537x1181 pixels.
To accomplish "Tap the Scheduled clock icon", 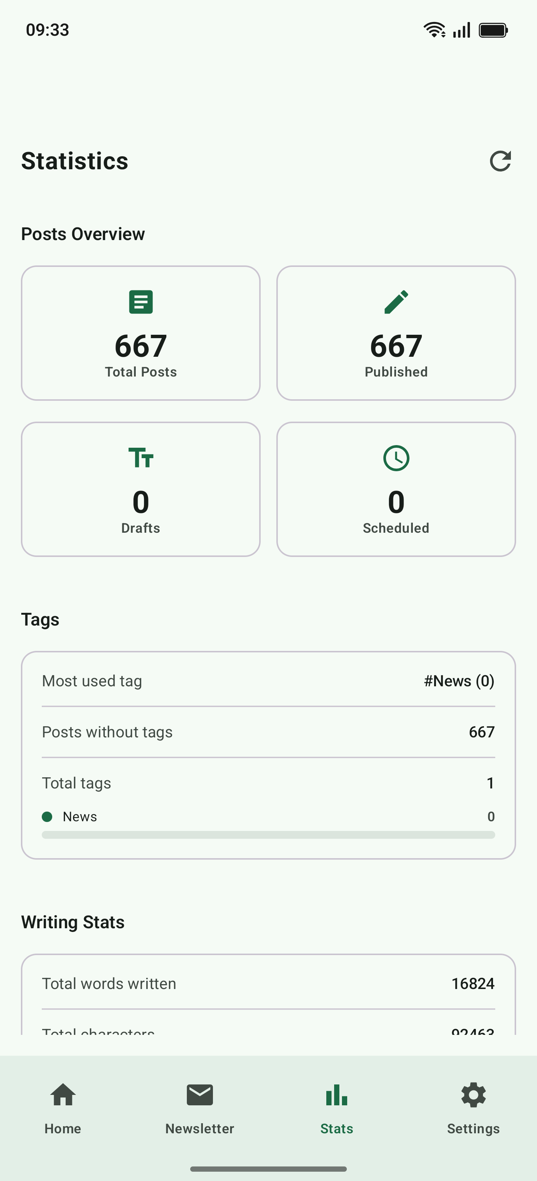I will click(x=396, y=457).
